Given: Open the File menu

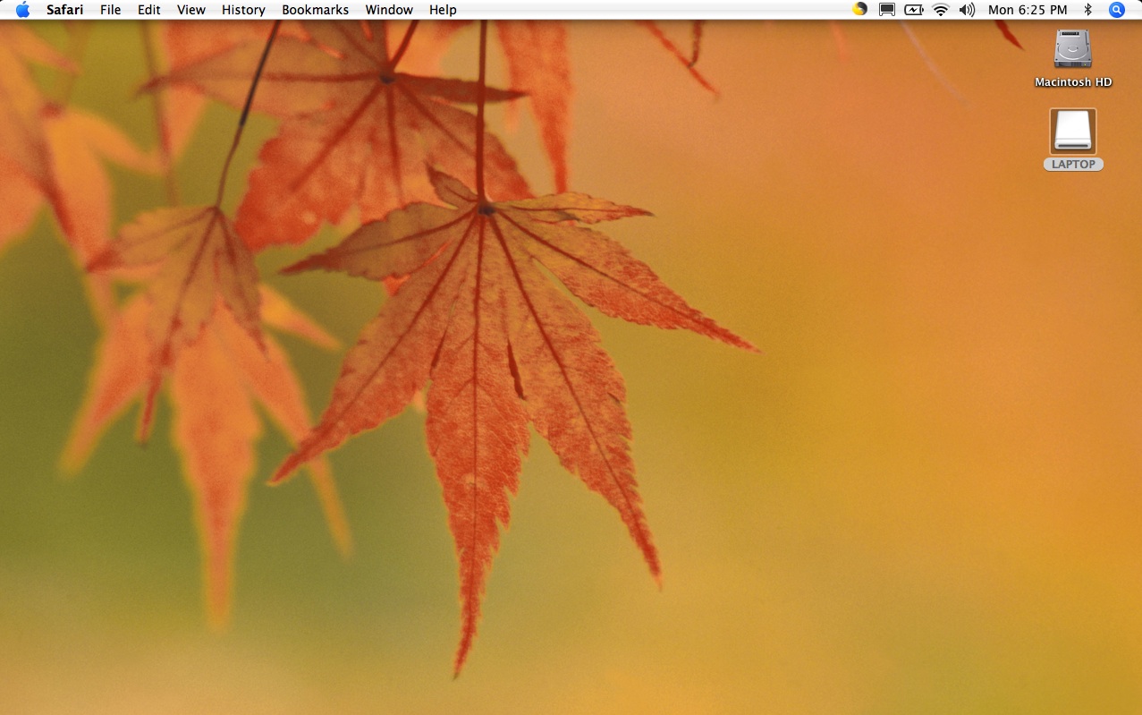Looking at the screenshot, I should click(111, 10).
